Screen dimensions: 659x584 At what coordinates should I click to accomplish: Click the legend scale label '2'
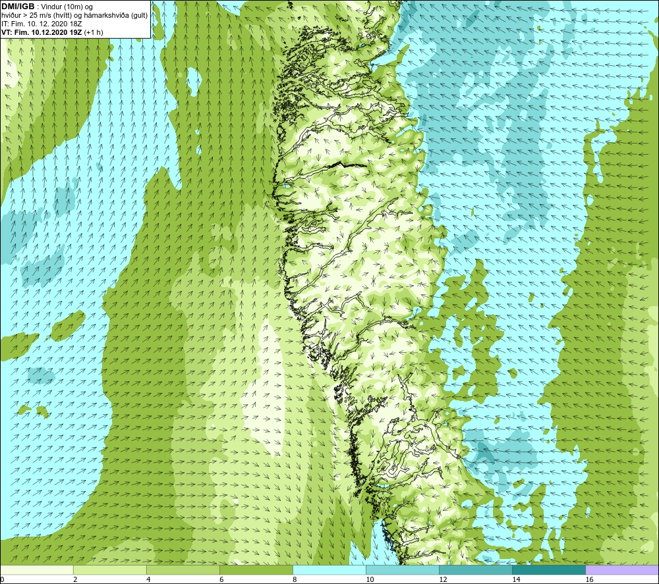pos(75,580)
